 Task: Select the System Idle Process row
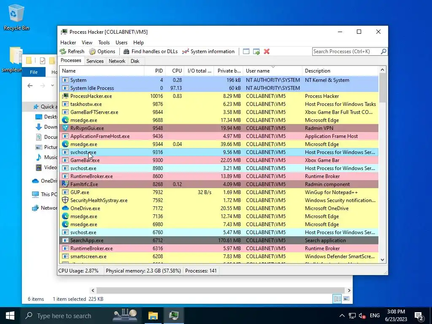click(219, 88)
